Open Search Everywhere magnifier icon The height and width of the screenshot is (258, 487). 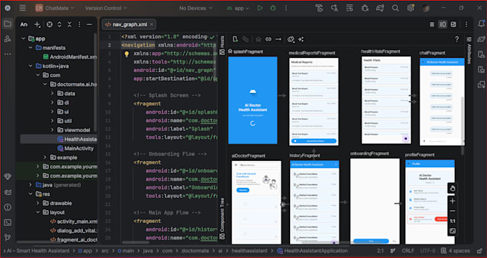pos(395,8)
